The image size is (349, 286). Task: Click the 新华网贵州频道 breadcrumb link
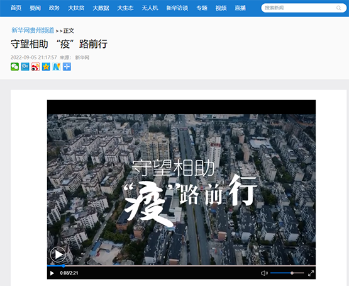point(33,30)
